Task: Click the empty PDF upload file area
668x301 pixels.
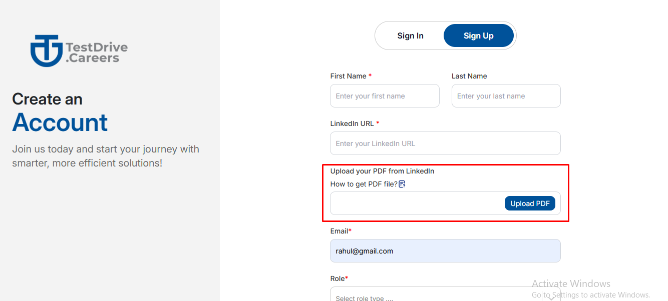Action: pos(417,203)
